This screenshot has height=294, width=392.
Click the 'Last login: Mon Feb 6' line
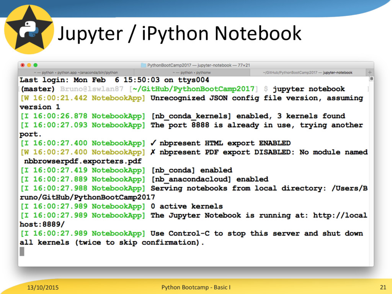pos(114,80)
